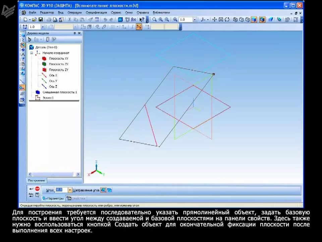Open the Библиотеки menu

click(x=161, y=12)
